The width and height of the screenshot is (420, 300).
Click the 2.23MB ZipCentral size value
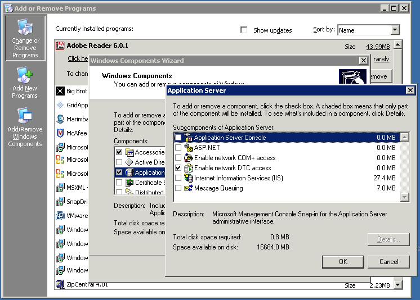click(x=379, y=285)
